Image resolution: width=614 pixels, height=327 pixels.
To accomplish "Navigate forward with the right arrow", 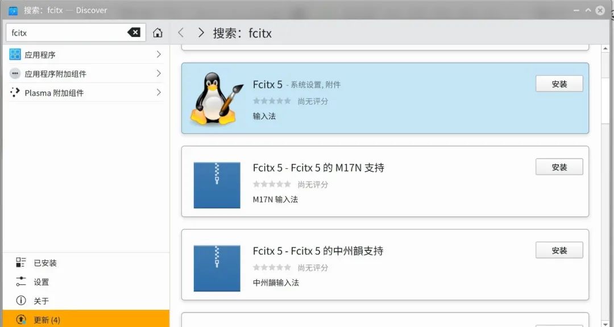I will pos(201,32).
